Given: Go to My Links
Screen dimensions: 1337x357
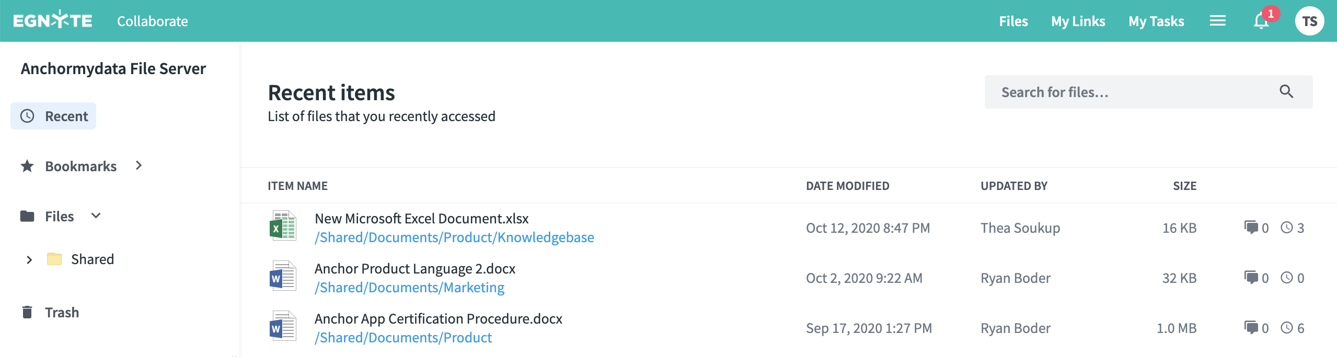Looking at the screenshot, I should 1078,21.
